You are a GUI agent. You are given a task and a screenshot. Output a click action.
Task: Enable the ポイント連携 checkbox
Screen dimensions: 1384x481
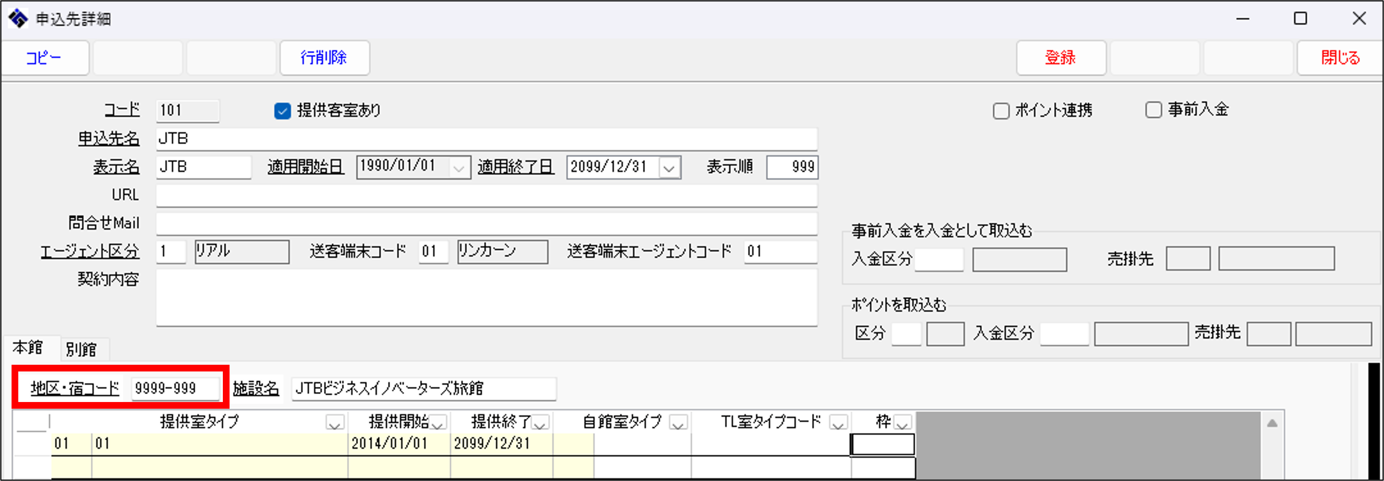coord(1001,111)
